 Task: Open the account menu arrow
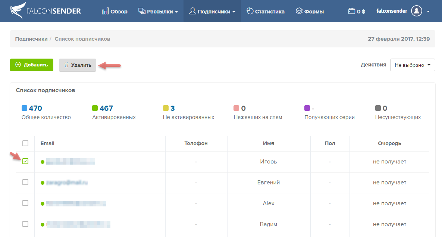coord(428,12)
